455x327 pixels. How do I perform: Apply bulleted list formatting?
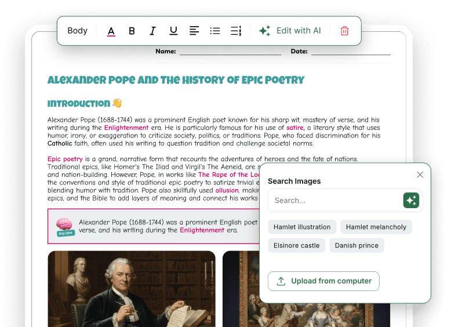[x=215, y=31]
